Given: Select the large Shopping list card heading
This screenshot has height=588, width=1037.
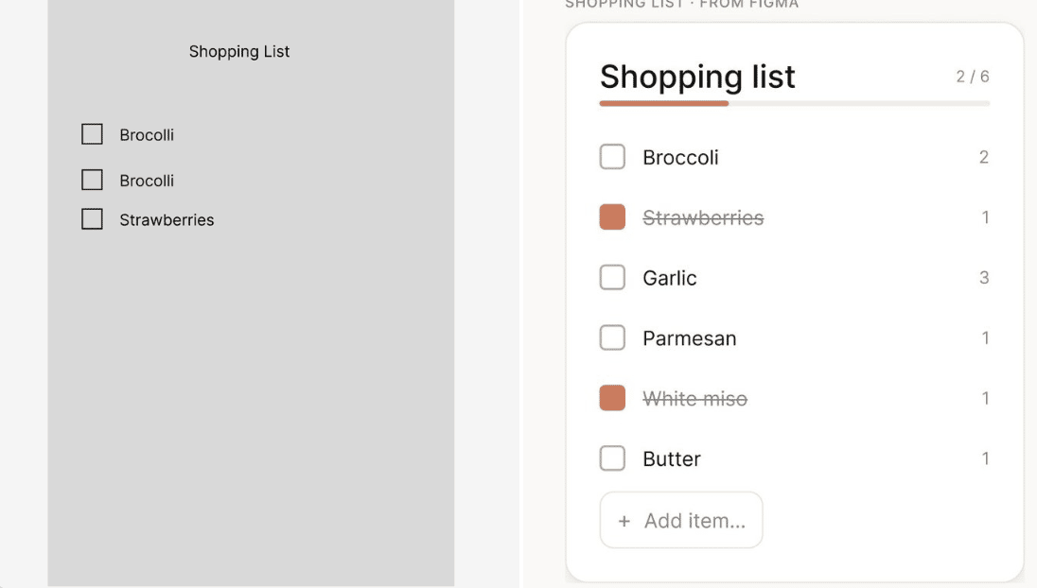Looking at the screenshot, I should pos(697,77).
